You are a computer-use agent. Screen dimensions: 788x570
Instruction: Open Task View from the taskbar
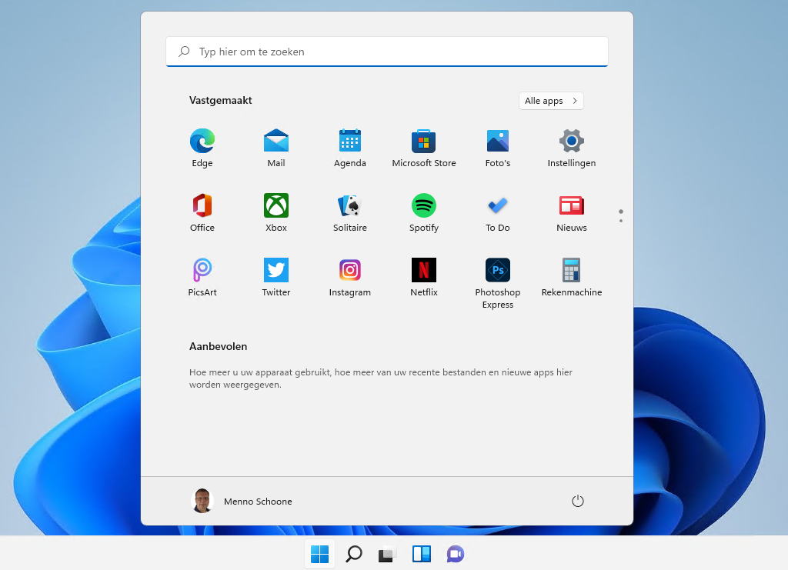(388, 554)
